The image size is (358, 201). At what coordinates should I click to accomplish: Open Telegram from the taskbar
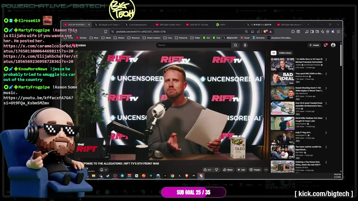click(x=122, y=176)
